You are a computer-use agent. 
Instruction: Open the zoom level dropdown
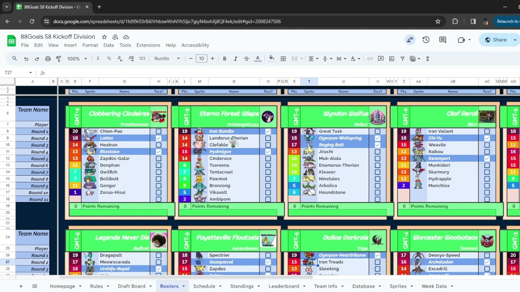click(x=77, y=59)
